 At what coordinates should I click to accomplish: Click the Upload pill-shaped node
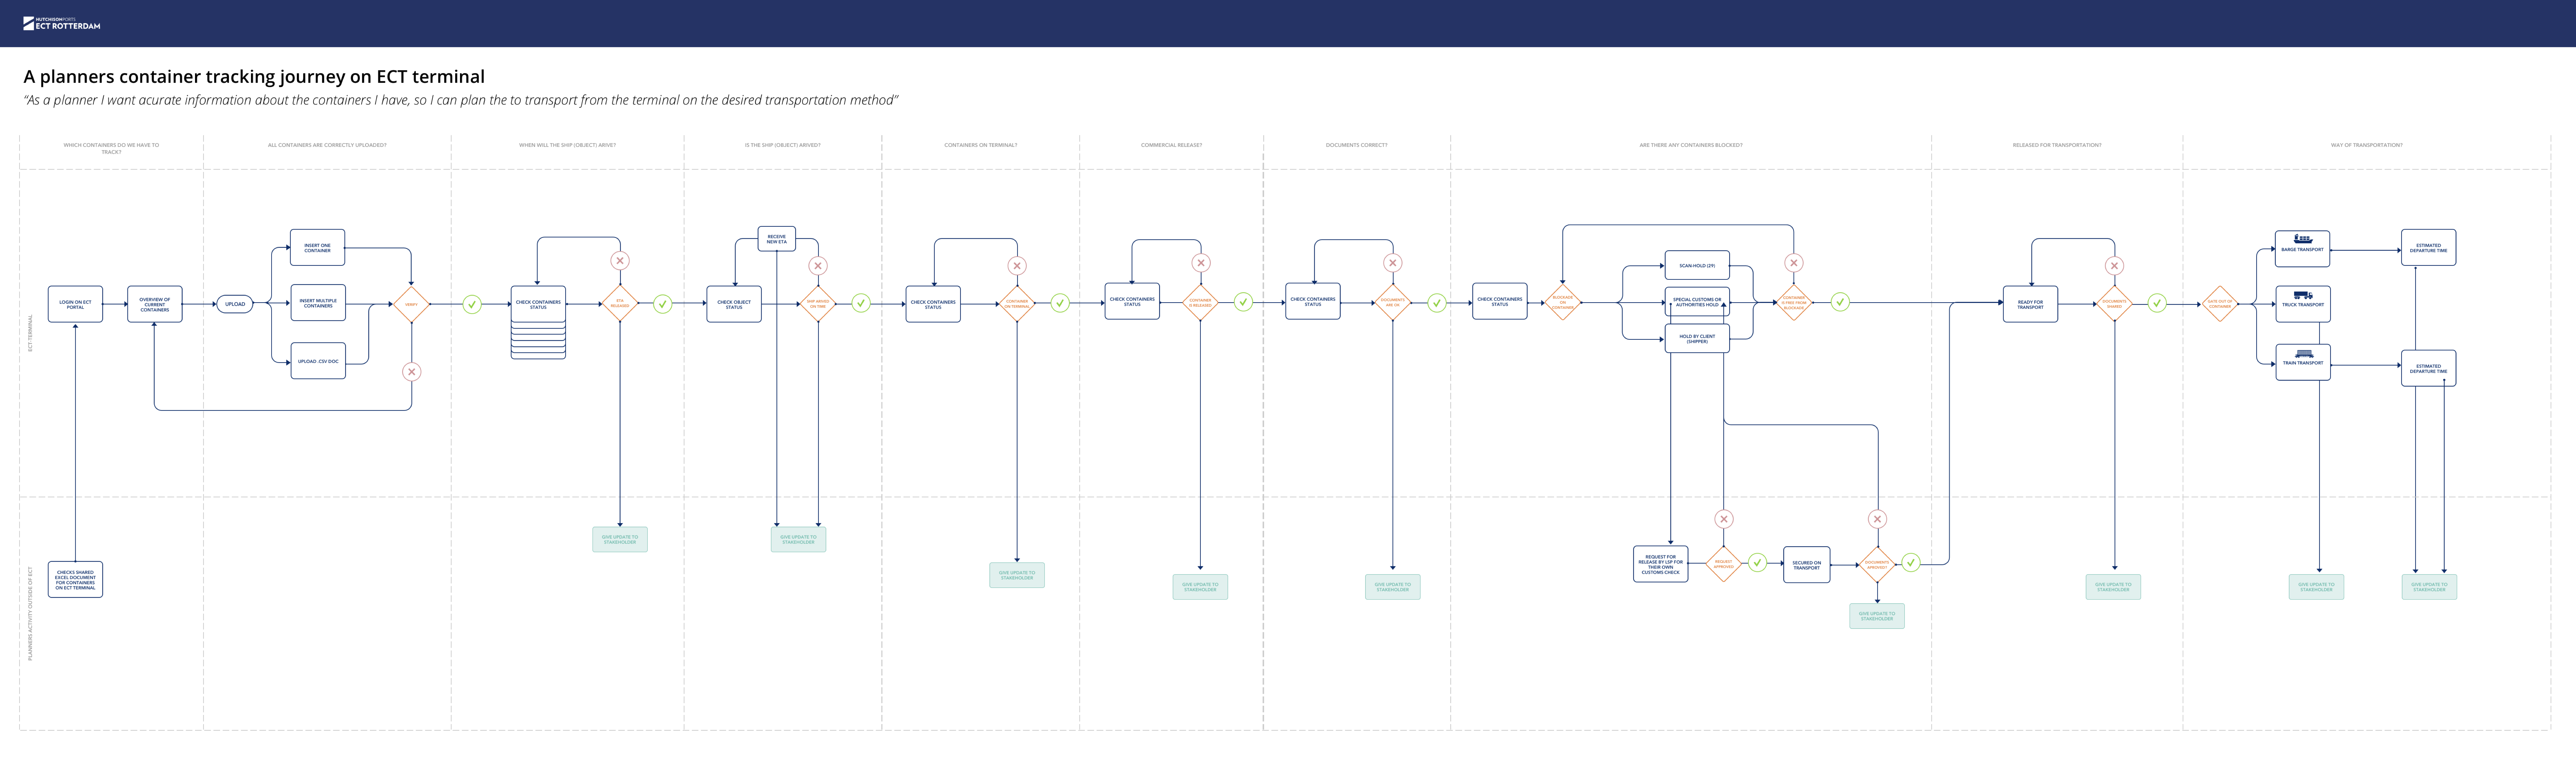(x=235, y=304)
